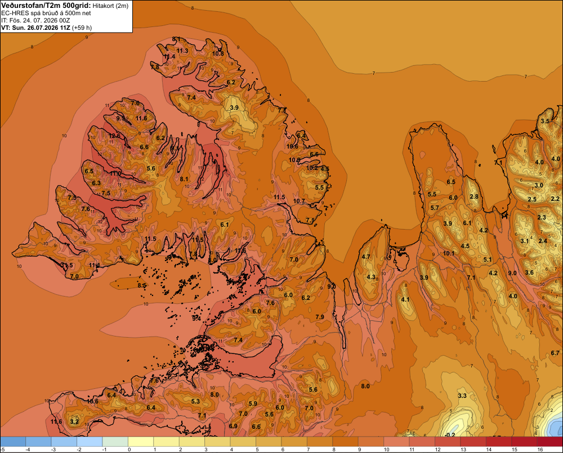Select the orange 7 to 8 legend swatch
563x453 pixels.
point(320,442)
